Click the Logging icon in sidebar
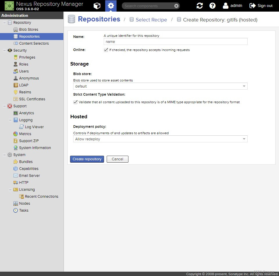 16,120
